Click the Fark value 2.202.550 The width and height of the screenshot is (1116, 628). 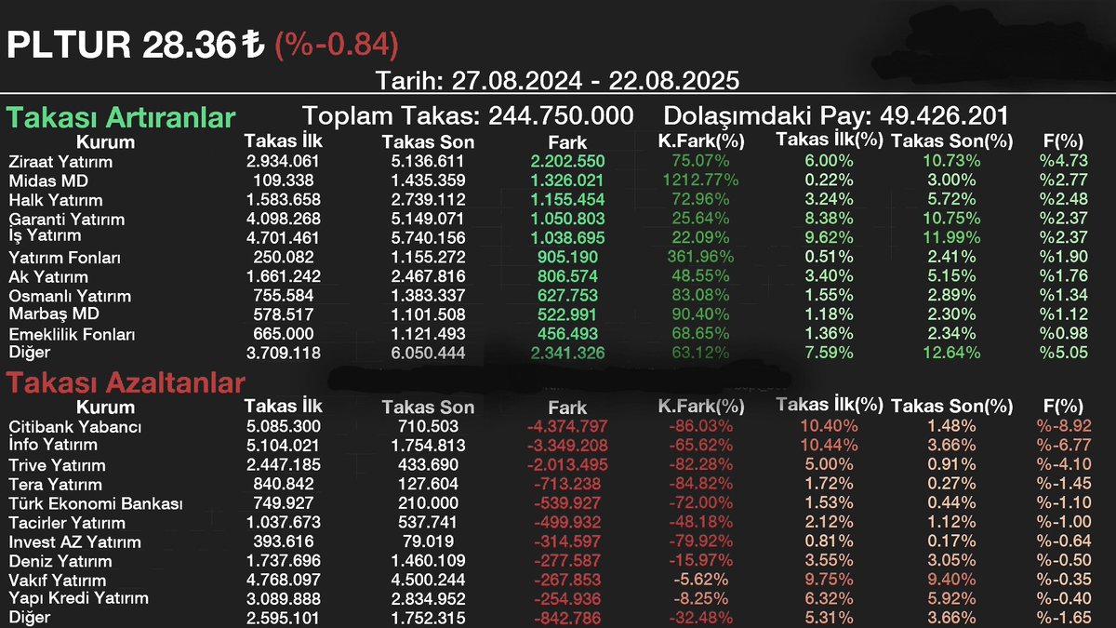567,162
